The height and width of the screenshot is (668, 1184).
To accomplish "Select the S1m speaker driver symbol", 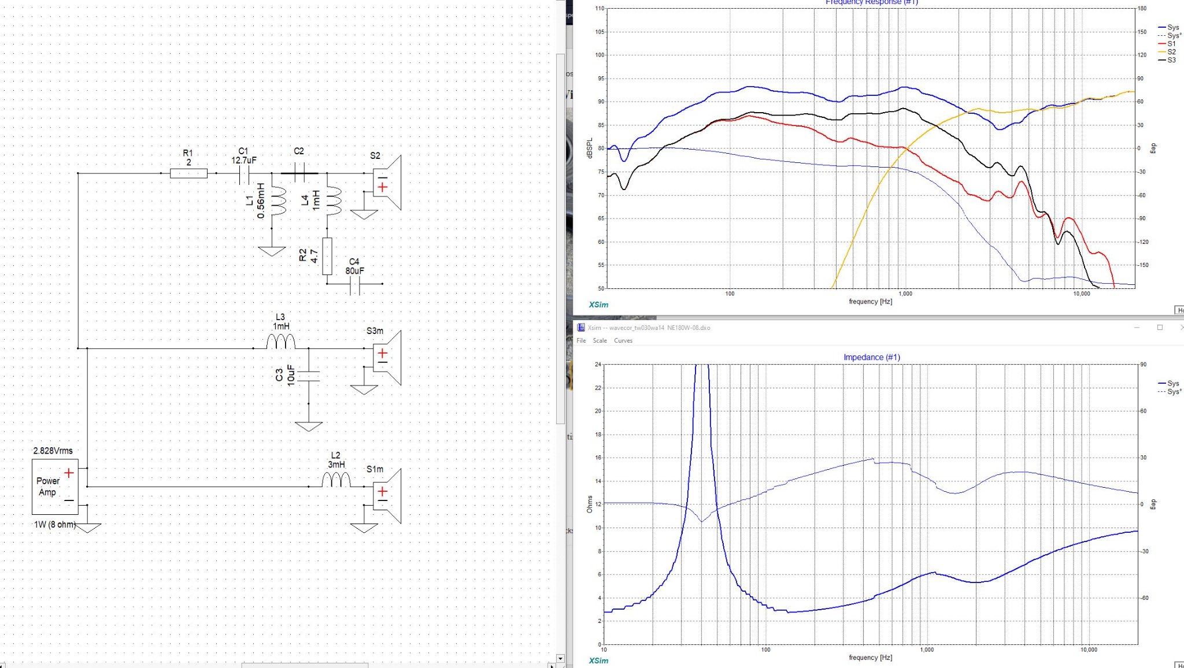I will coord(387,496).
